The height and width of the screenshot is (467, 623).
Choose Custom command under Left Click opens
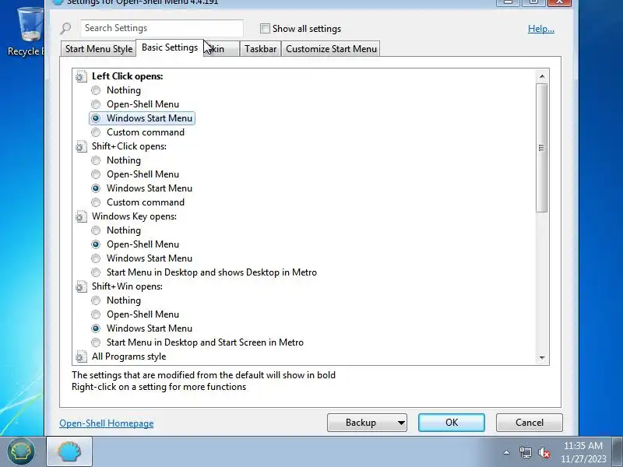point(96,132)
